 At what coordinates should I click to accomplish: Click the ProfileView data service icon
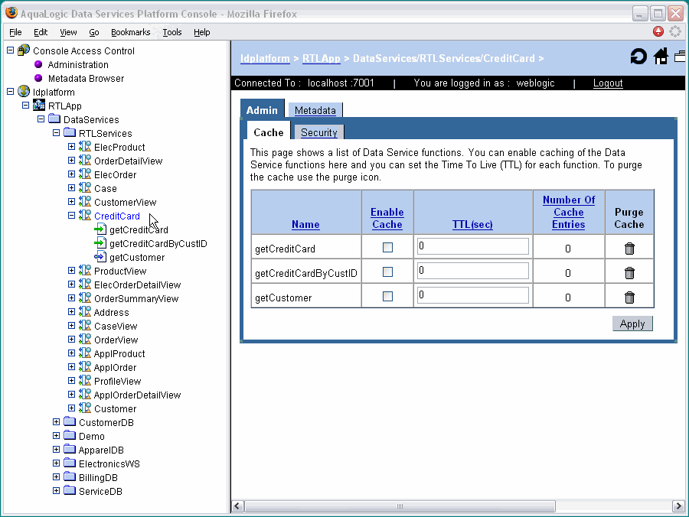(85, 381)
